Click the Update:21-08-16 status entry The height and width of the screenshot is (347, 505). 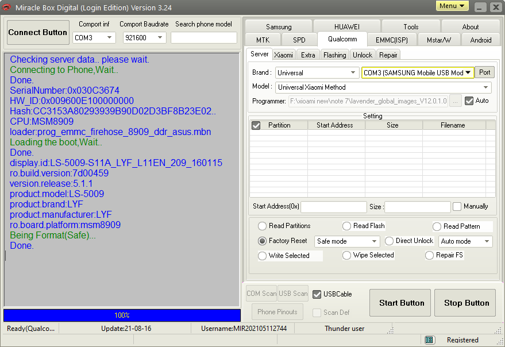[x=126, y=329]
